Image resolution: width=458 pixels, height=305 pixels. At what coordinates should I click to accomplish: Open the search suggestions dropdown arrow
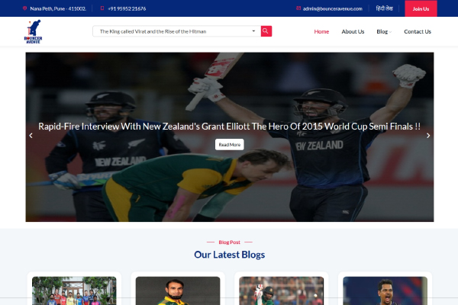pyautogui.click(x=253, y=31)
